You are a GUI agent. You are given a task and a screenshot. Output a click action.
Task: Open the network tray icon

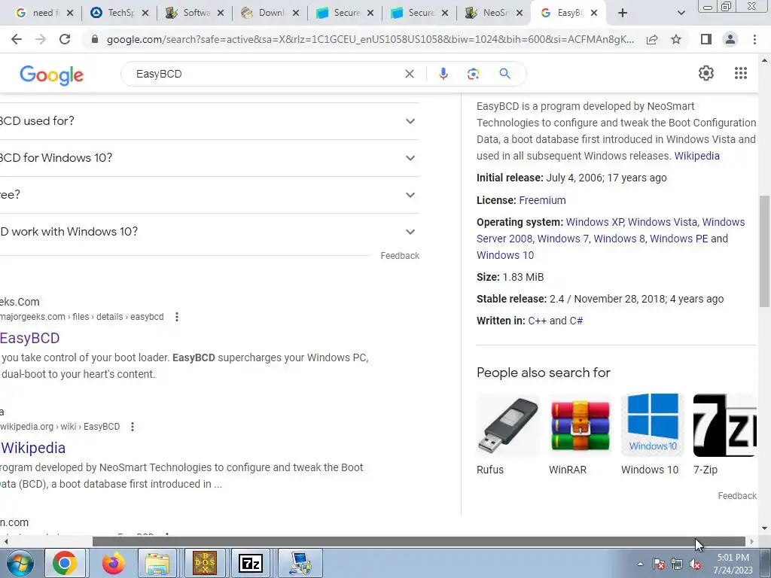coord(677,564)
